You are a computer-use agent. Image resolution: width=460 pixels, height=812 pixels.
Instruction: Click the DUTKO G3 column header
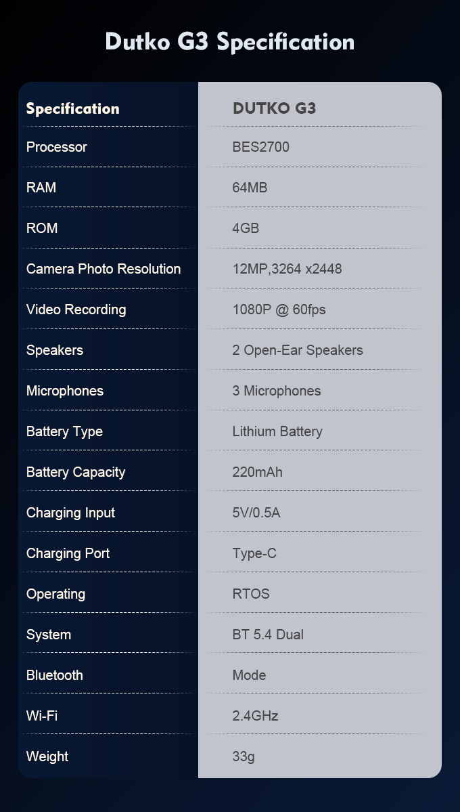pyautogui.click(x=274, y=108)
